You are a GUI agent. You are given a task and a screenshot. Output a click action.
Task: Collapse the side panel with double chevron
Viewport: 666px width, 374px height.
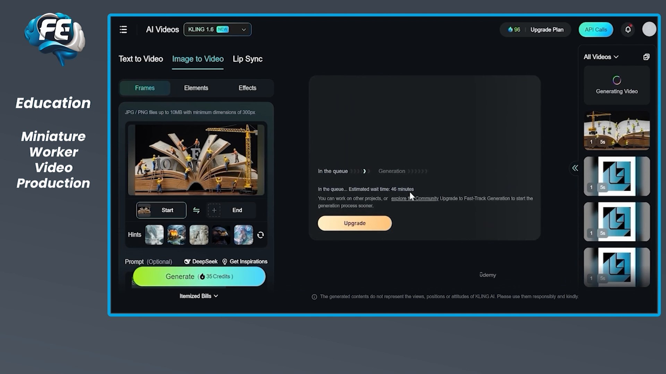pyautogui.click(x=575, y=168)
